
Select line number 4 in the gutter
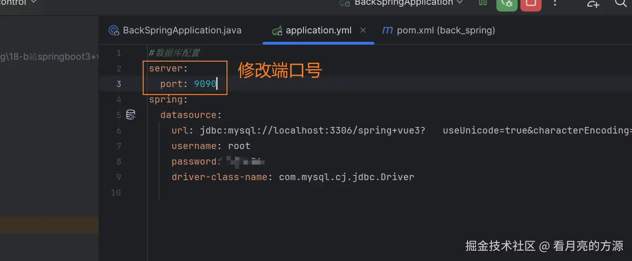tap(118, 100)
